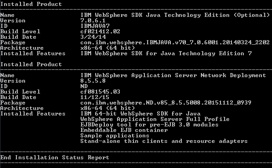
Task: Select the 'Sample applications' feature line
Action: pyautogui.click(x=115, y=136)
